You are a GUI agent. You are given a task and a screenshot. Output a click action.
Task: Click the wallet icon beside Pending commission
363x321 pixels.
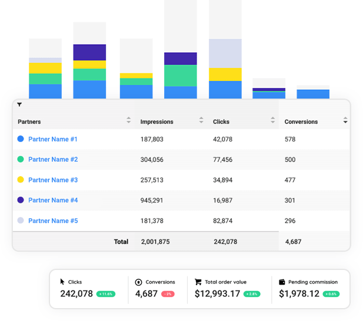point(282,282)
